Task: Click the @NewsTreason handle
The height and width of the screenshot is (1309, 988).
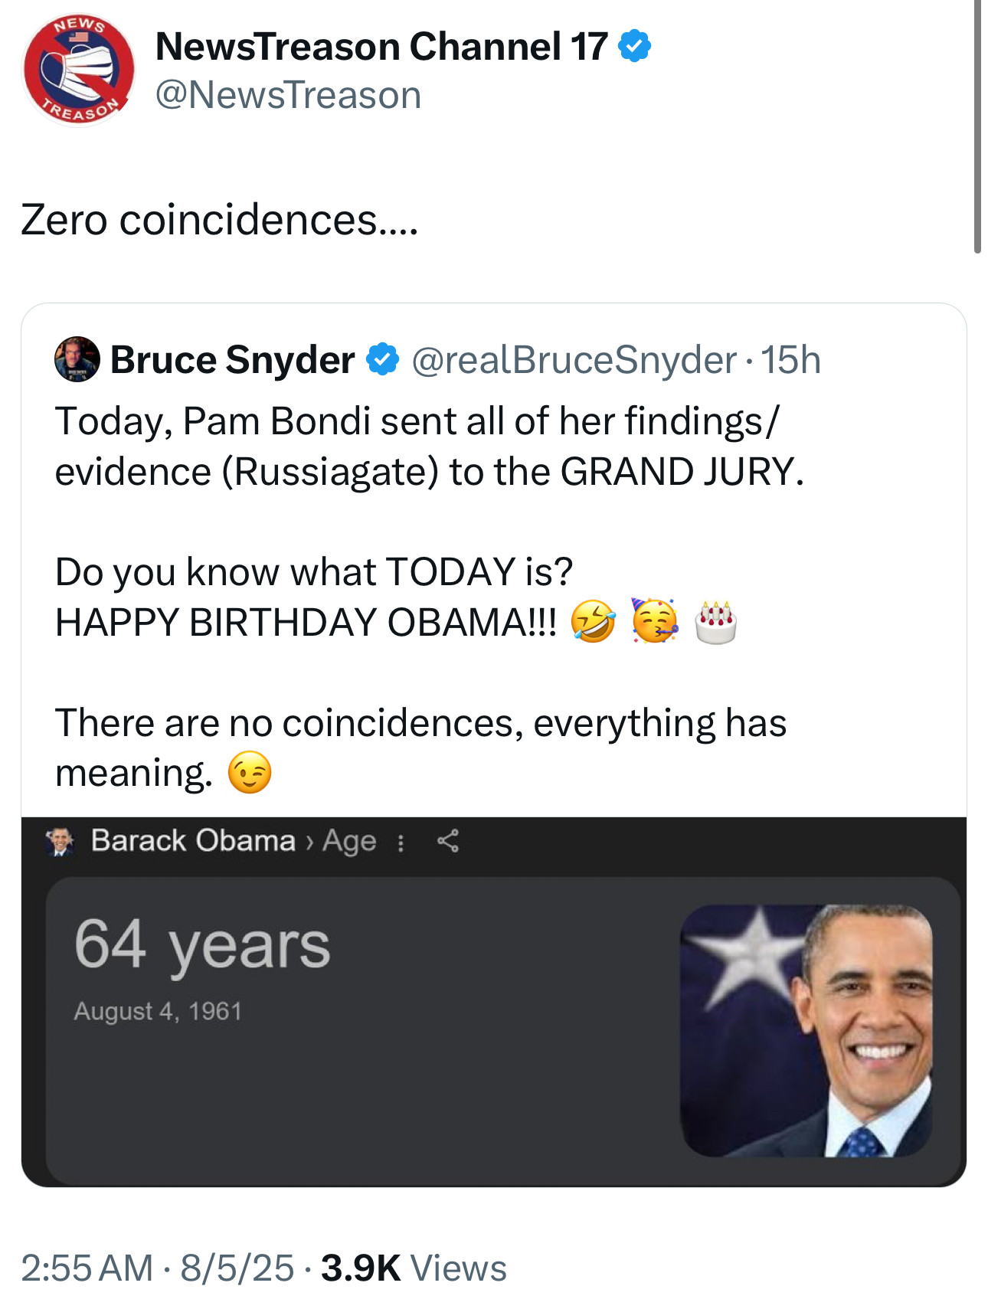Action: click(x=288, y=96)
